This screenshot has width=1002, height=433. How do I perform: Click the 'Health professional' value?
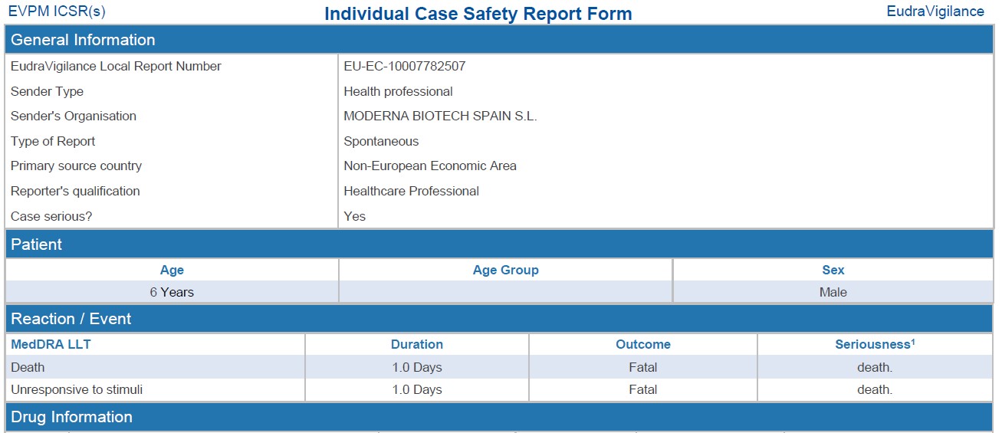click(x=398, y=91)
